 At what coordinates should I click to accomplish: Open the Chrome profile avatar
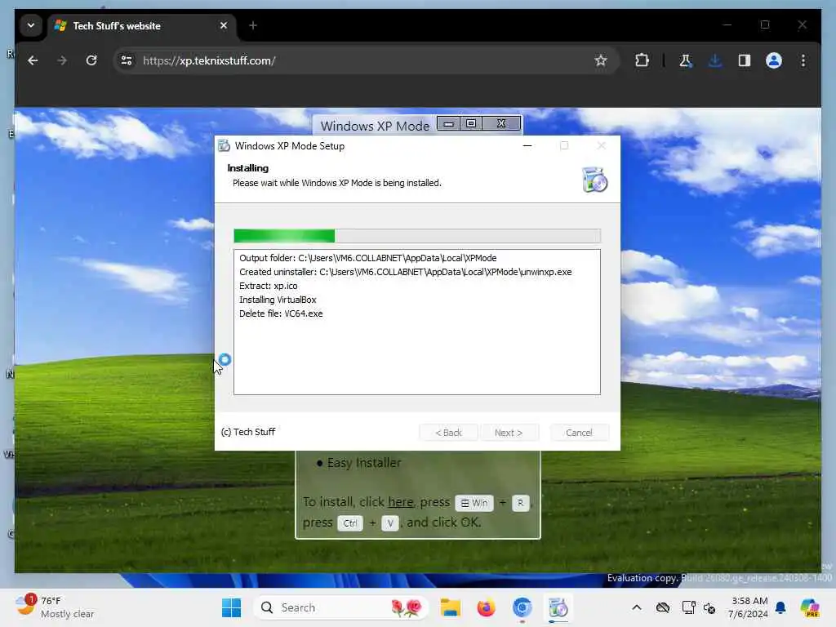774,60
